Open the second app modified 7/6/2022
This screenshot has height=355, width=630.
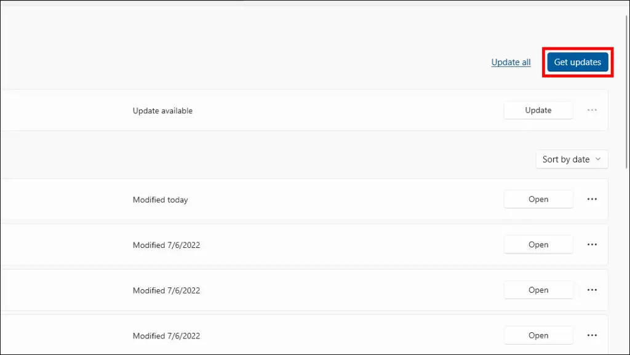click(x=538, y=290)
